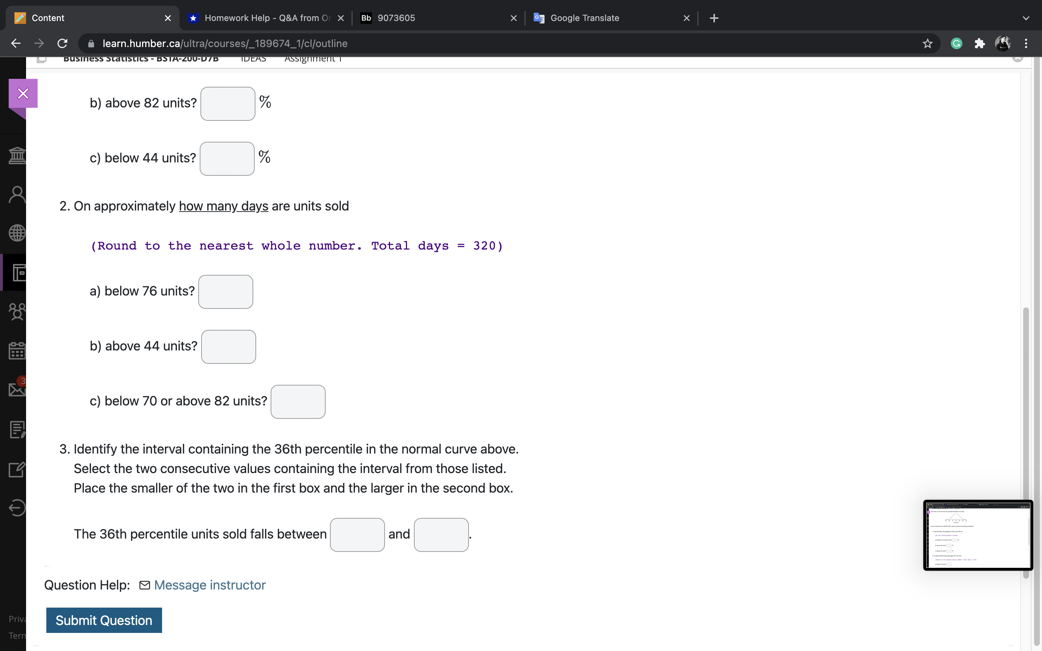
Task: Expand the tab search chevron
Action: pos(1026,18)
